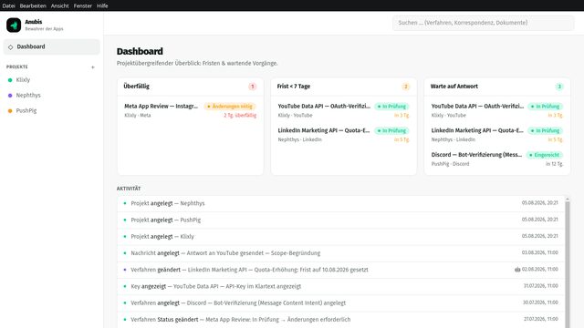Click the Anubis app logo icon

tap(14, 26)
